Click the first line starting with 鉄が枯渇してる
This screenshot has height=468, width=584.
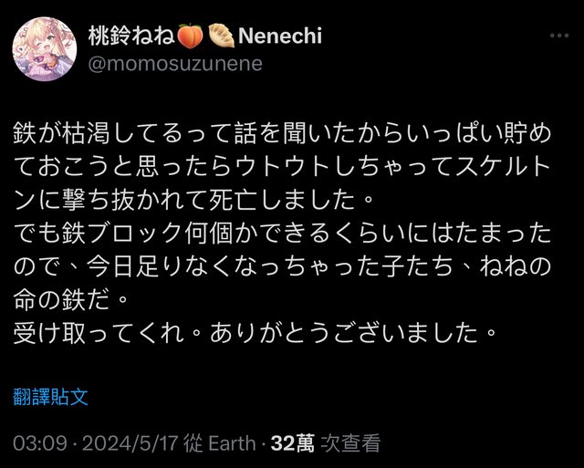[283, 132]
